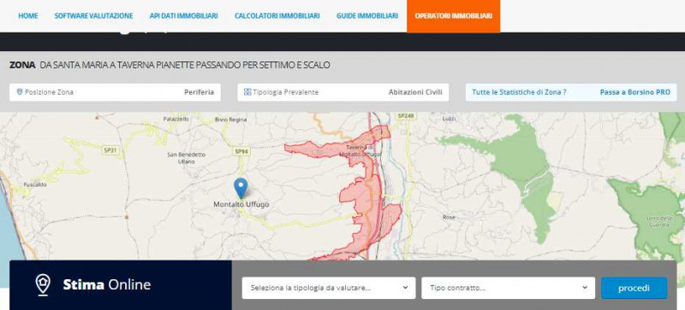Viewport: 685px width, 310px height.
Task: Click the Posizione Zona location pin icon
Action: coord(19,92)
